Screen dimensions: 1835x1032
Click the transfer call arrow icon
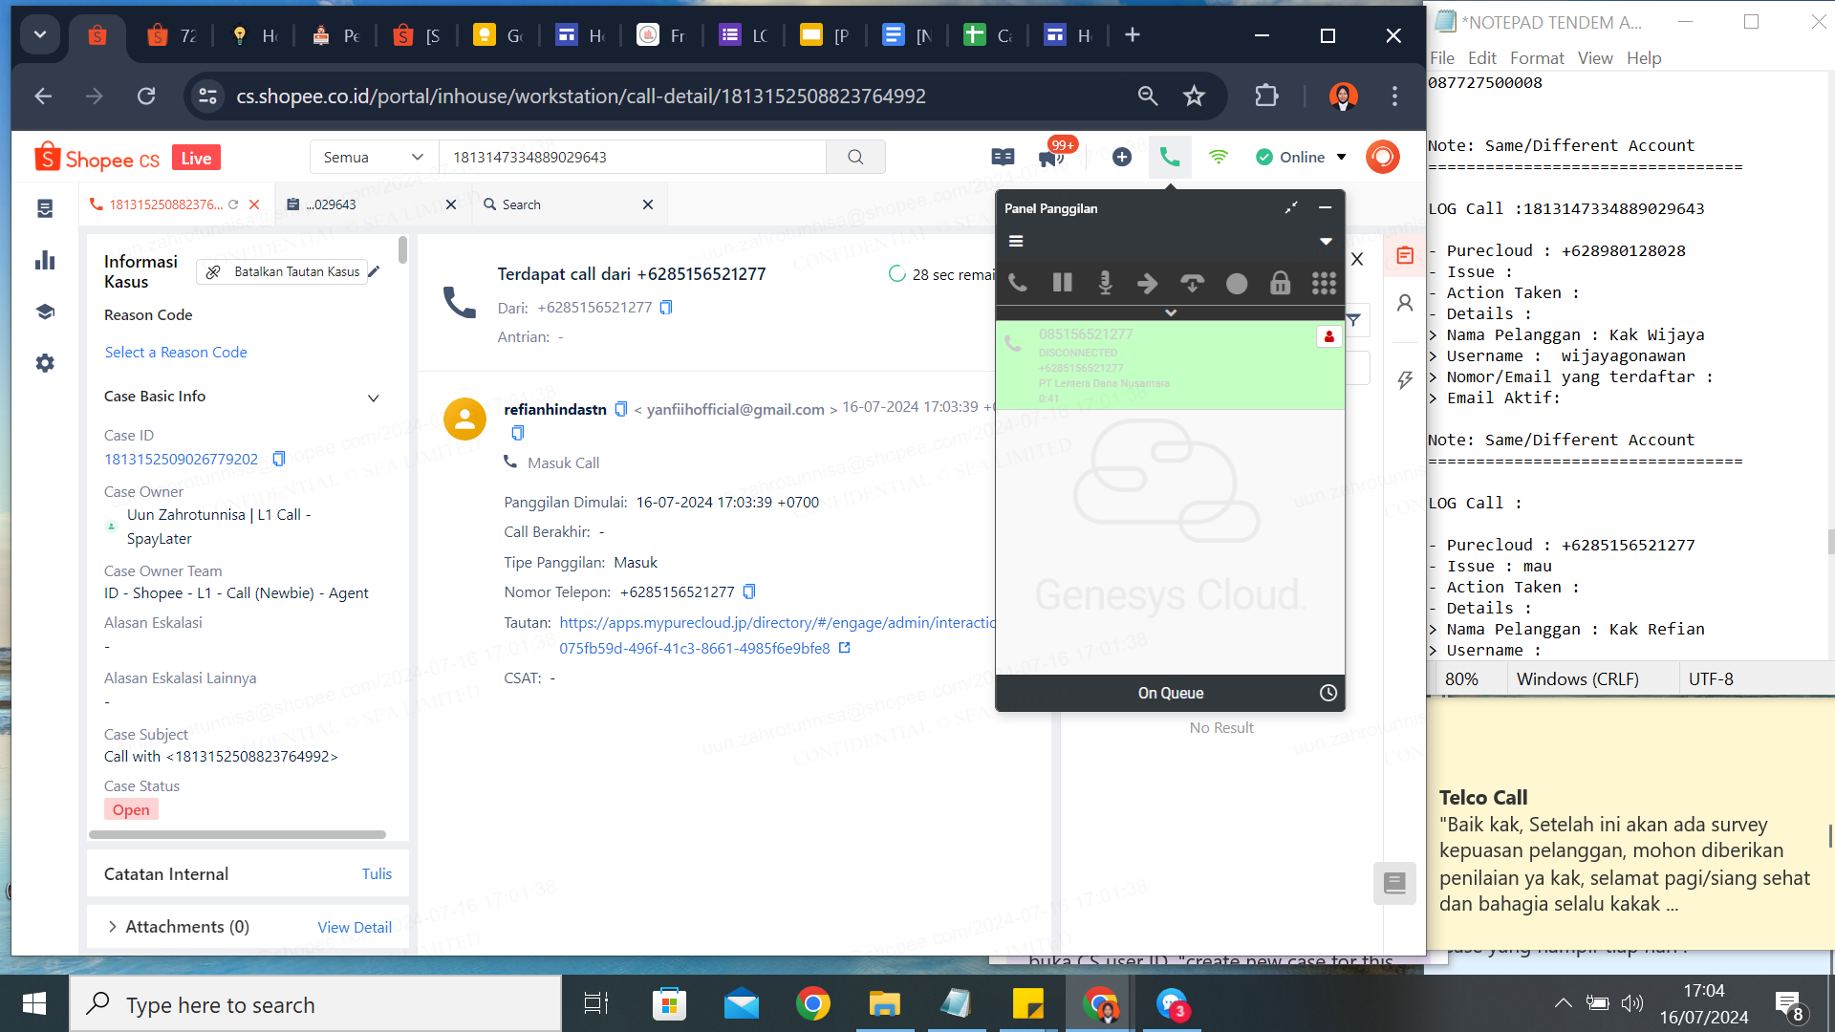[1148, 283]
